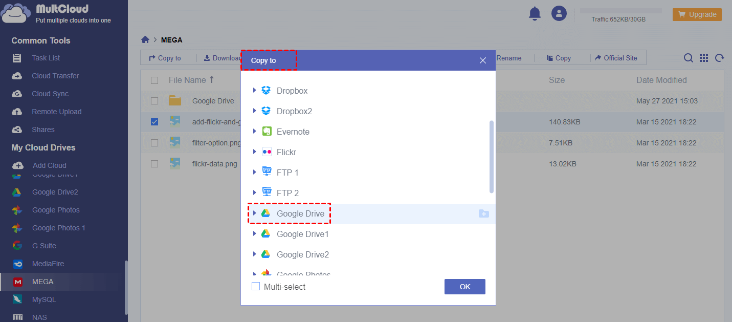Click the Cloud Sync sidebar icon

(17, 94)
